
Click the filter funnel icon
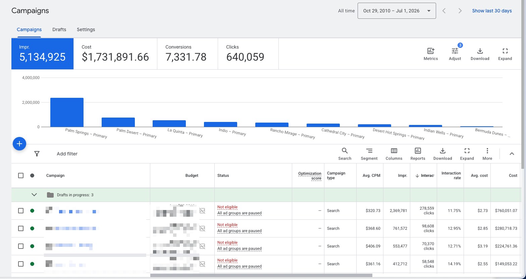click(37, 154)
